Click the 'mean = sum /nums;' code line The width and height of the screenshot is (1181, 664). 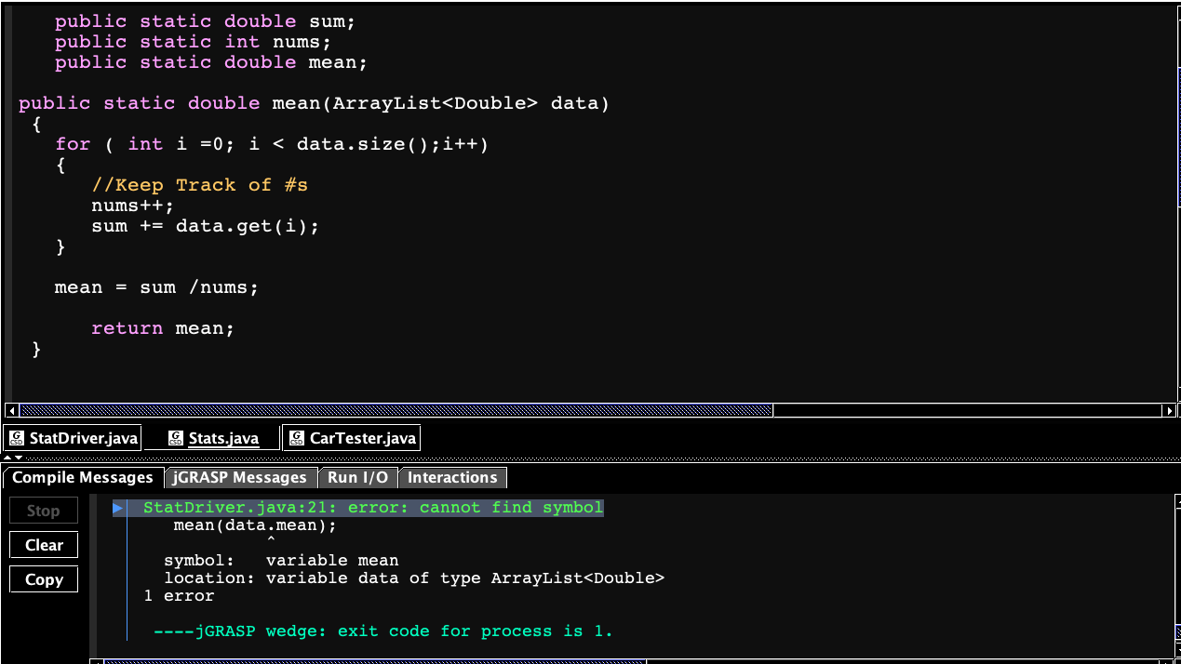click(156, 287)
